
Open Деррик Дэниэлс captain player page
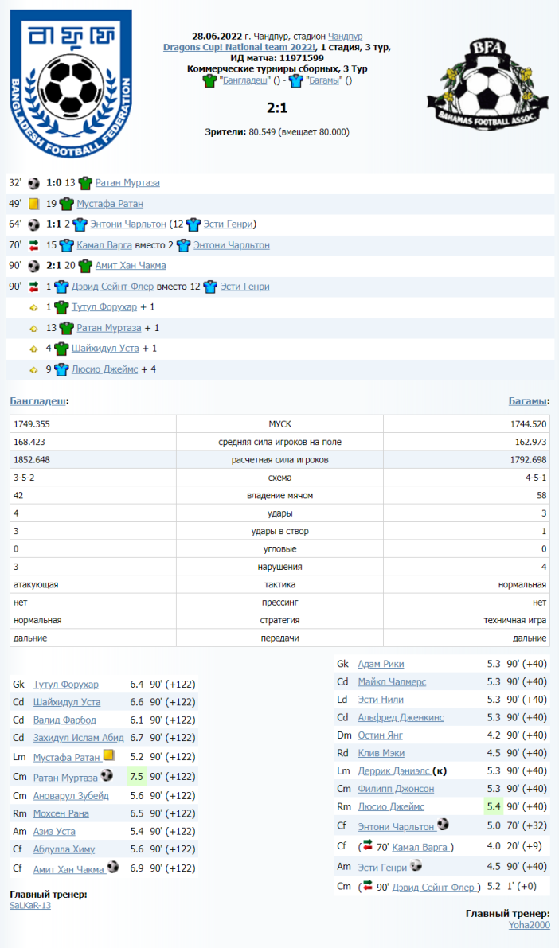pos(394,770)
